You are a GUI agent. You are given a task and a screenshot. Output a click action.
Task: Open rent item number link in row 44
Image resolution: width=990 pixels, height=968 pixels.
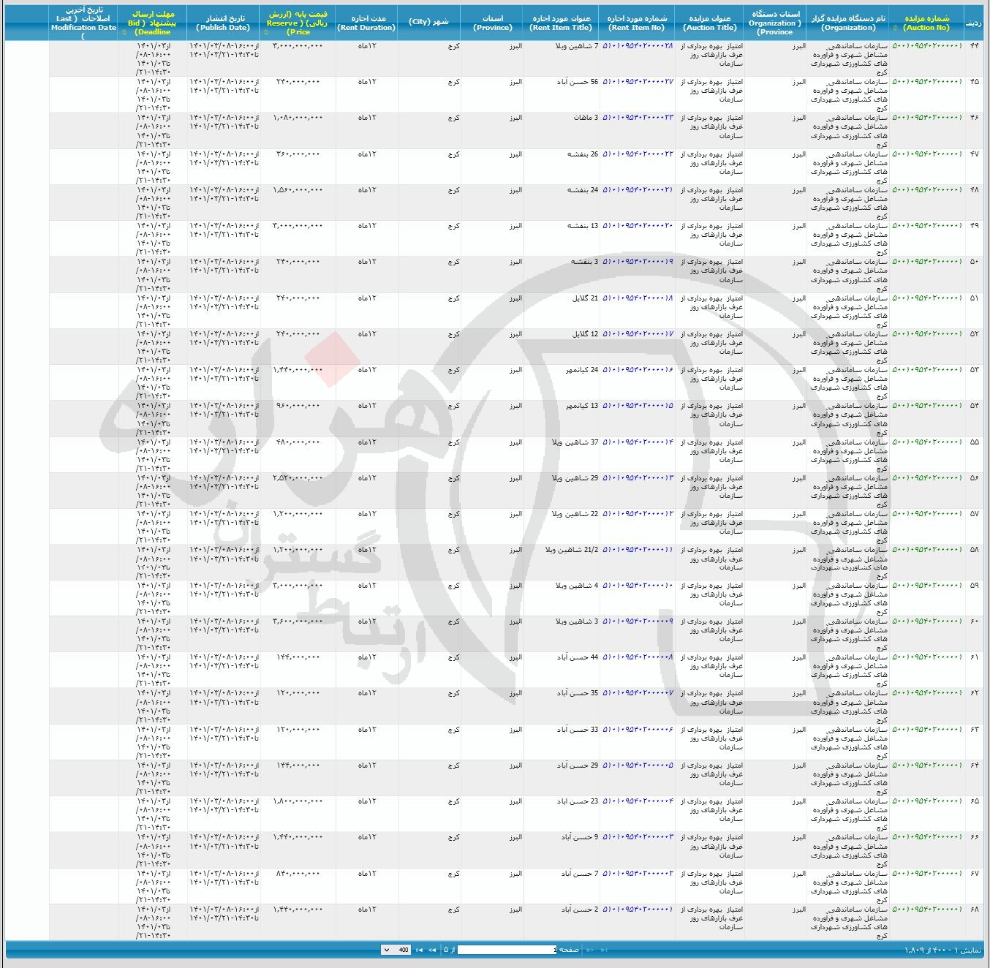[x=637, y=46]
